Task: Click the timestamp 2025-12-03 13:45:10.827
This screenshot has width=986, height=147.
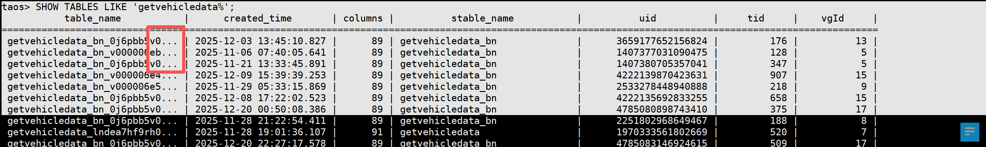Action: [x=260, y=41]
